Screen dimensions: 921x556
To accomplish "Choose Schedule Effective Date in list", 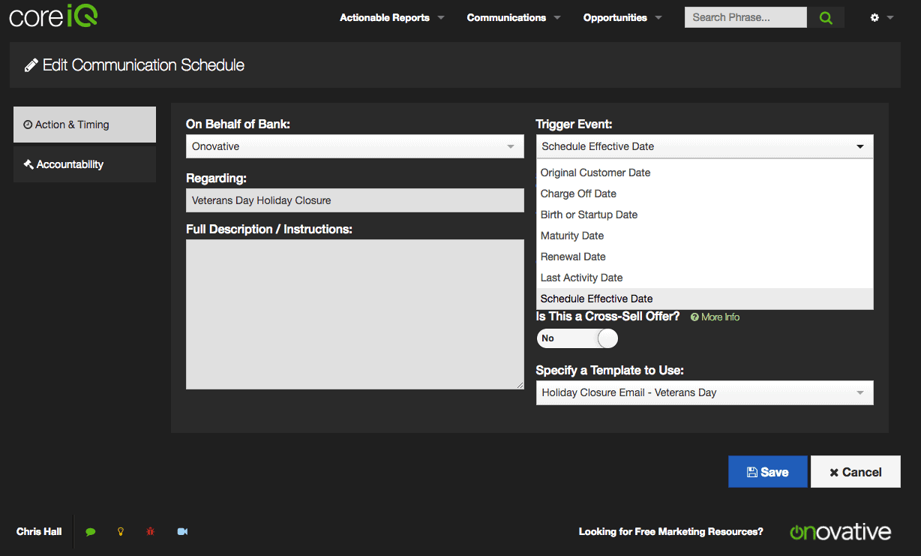I will pos(704,299).
